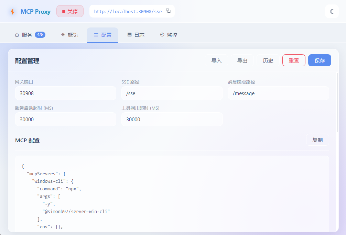Click the config panel vertical scrollbar
Viewport: 346px width, 235px height.
tap(337, 102)
